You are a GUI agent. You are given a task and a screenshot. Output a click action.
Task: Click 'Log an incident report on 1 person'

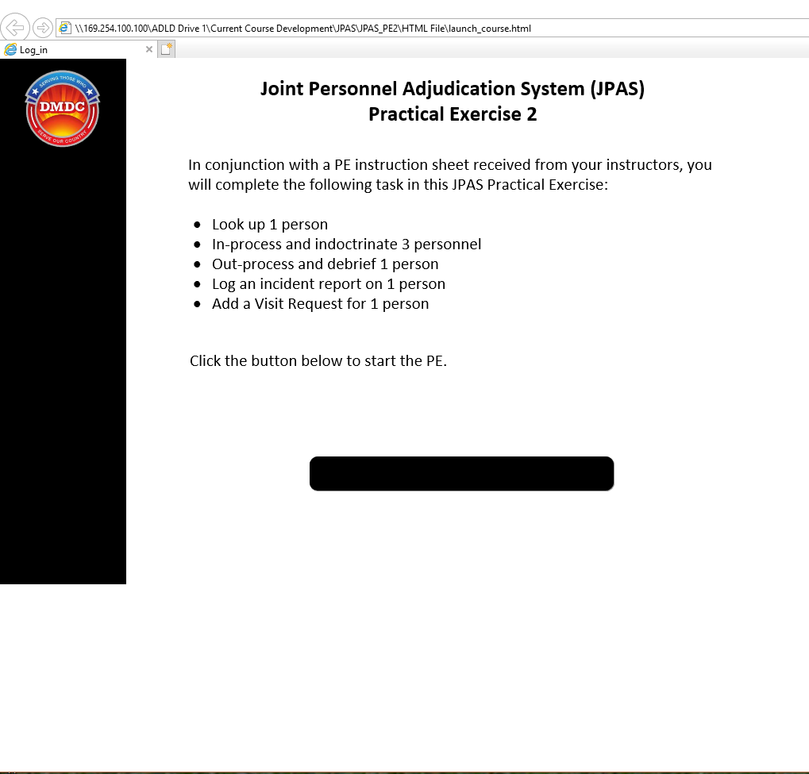pos(329,284)
